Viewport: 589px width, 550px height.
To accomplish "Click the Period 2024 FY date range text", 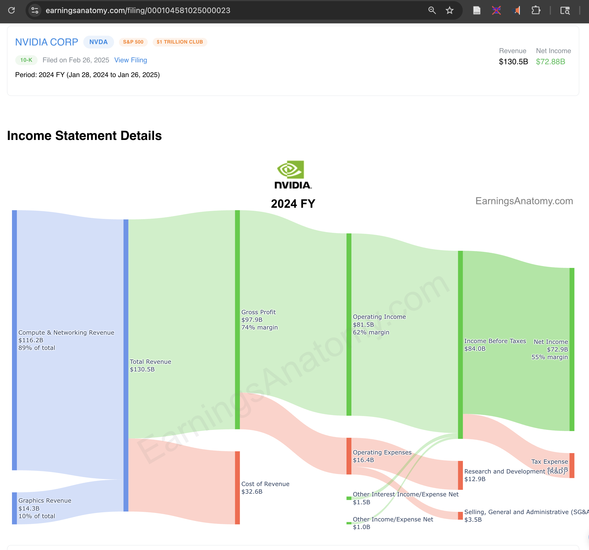I will tap(87, 75).
